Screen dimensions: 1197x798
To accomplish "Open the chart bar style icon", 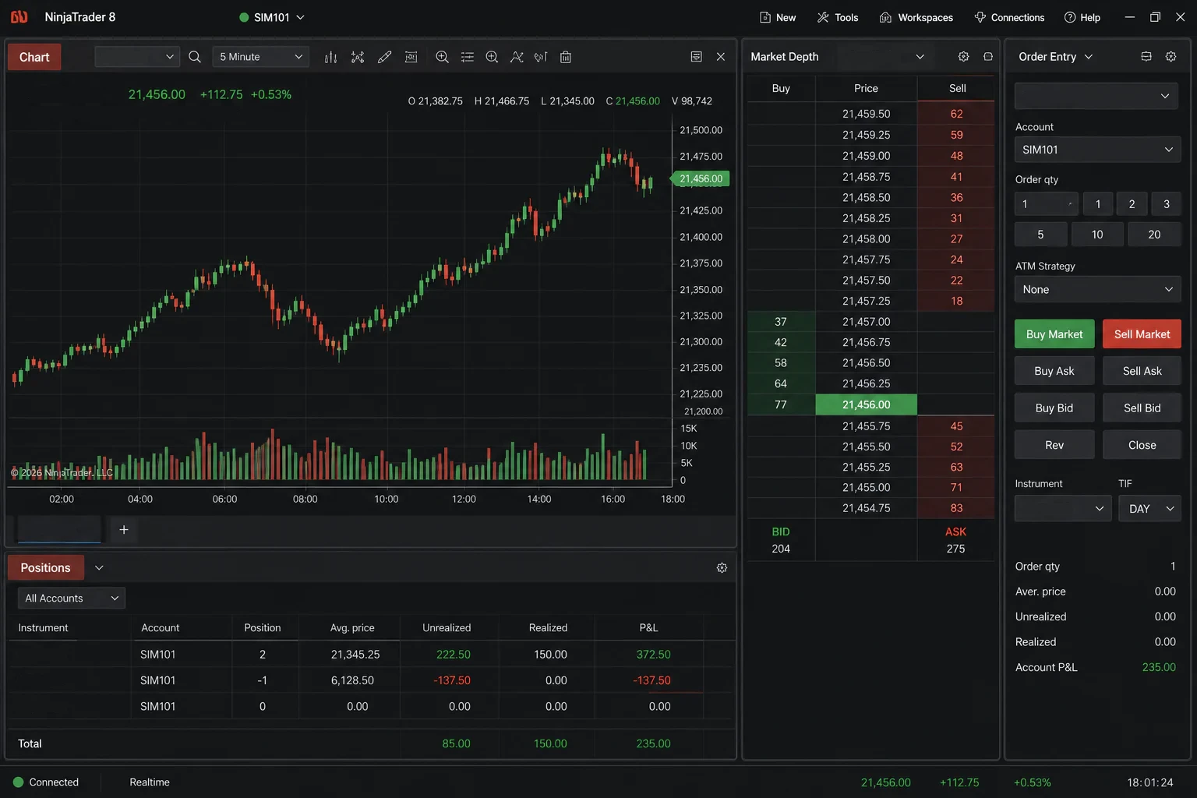I will click(330, 57).
